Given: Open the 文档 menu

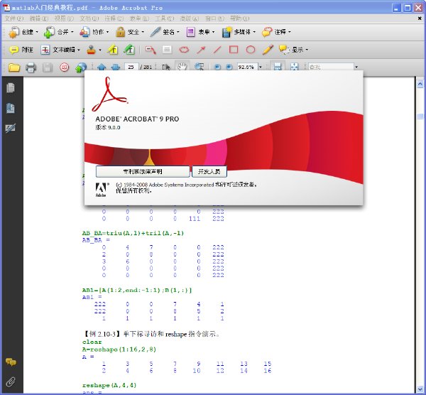Looking at the screenshot, I should pos(89,18).
